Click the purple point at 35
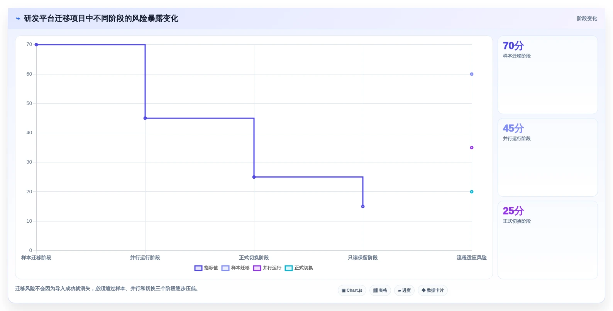Image resolution: width=613 pixels, height=311 pixels. (x=472, y=148)
